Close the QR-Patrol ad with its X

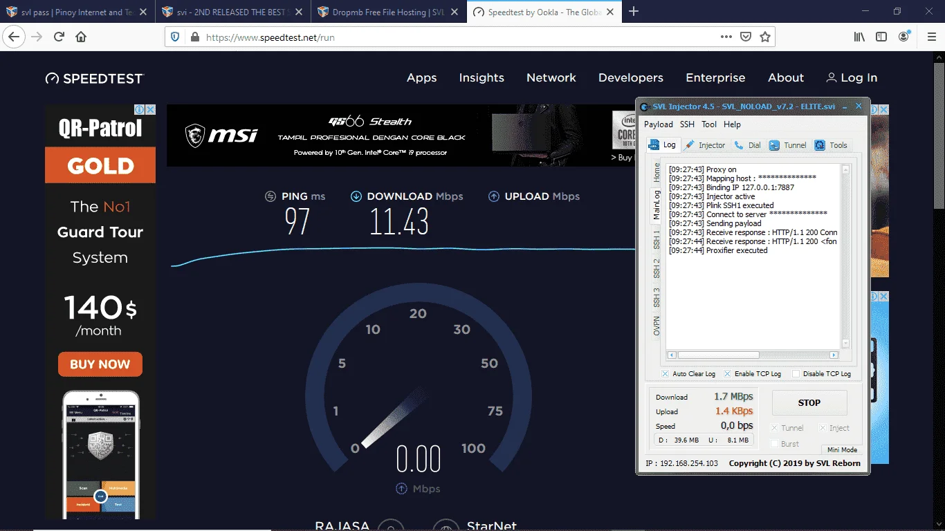[x=150, y=110]
